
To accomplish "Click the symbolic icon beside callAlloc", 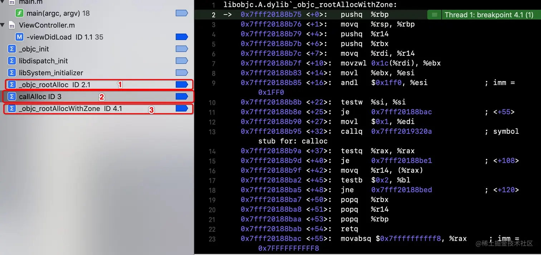I will click(x=12, y=97).
